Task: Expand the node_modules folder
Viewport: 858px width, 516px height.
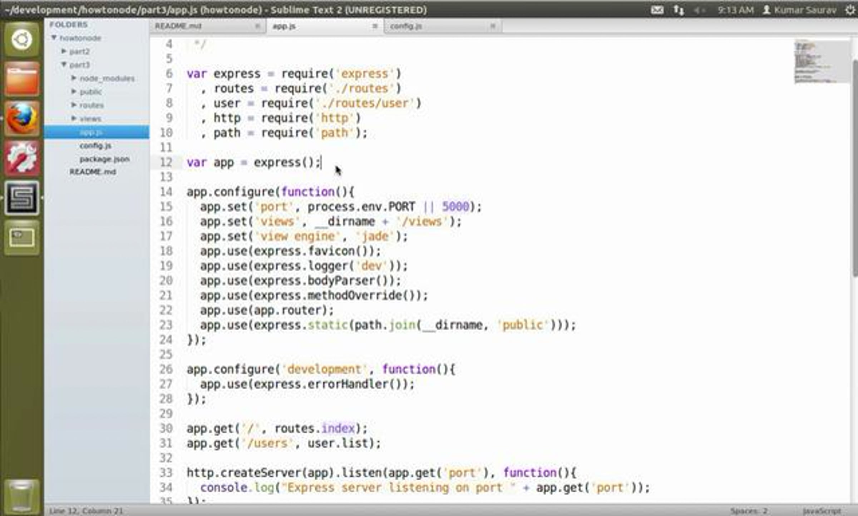Action: 74,78
